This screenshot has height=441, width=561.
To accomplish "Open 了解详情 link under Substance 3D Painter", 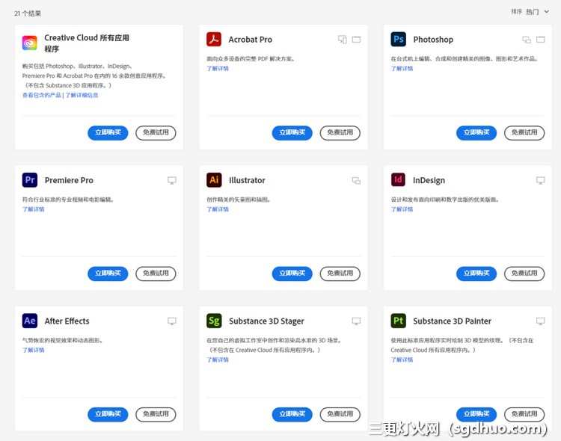I will pyautogui.click(x=402, y=360).
